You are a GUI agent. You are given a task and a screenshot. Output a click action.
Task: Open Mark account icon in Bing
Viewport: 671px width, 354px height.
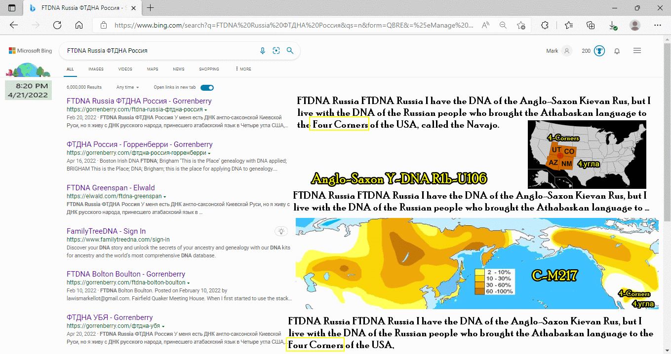point(567,51)
